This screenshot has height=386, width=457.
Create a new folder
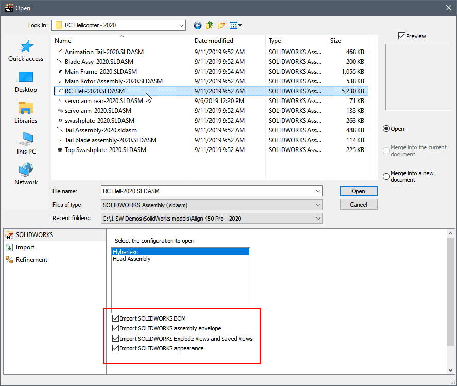pyautogui.click(x=221, y=26)
